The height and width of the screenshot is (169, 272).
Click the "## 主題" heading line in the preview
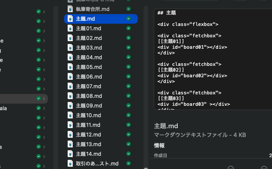coord(167,13)
